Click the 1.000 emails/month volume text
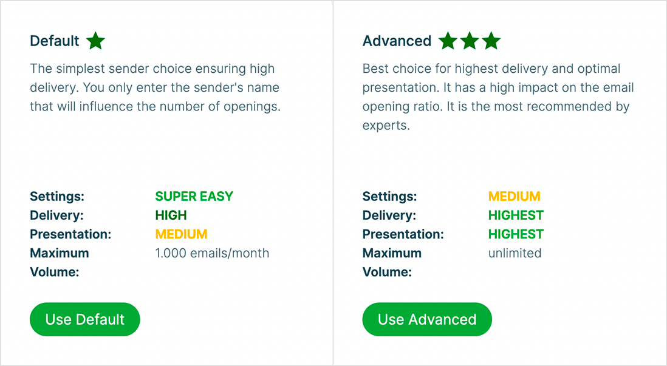The image size is (667, 366). click(x=212, y=253)
